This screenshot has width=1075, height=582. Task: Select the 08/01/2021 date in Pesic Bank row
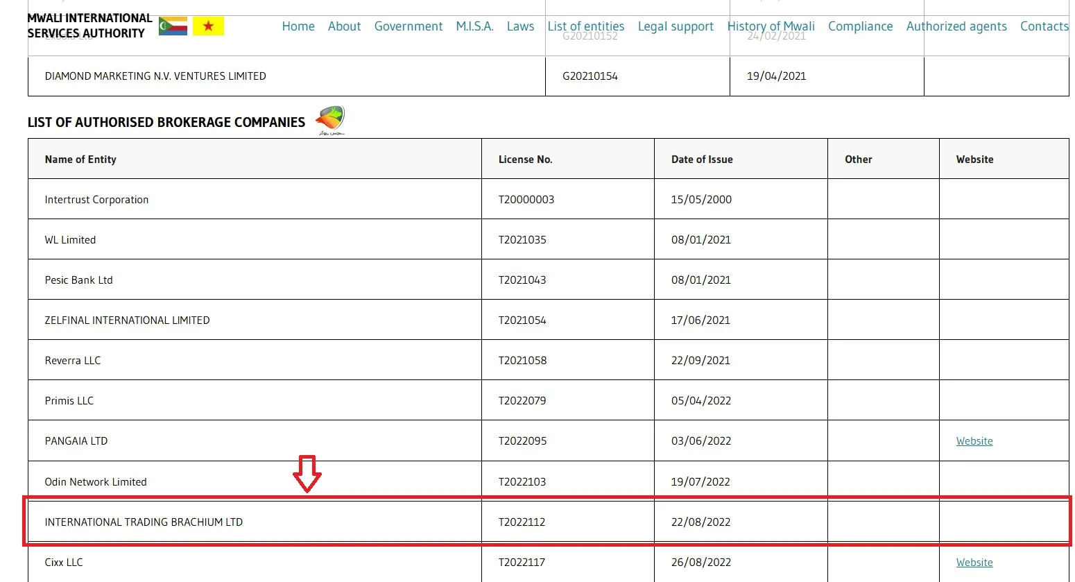[x=701, y=280]
